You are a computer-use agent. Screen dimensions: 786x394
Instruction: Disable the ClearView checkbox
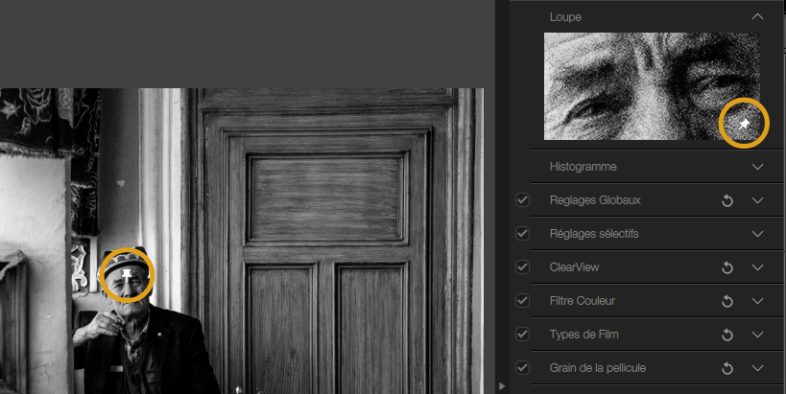(522, 267)
